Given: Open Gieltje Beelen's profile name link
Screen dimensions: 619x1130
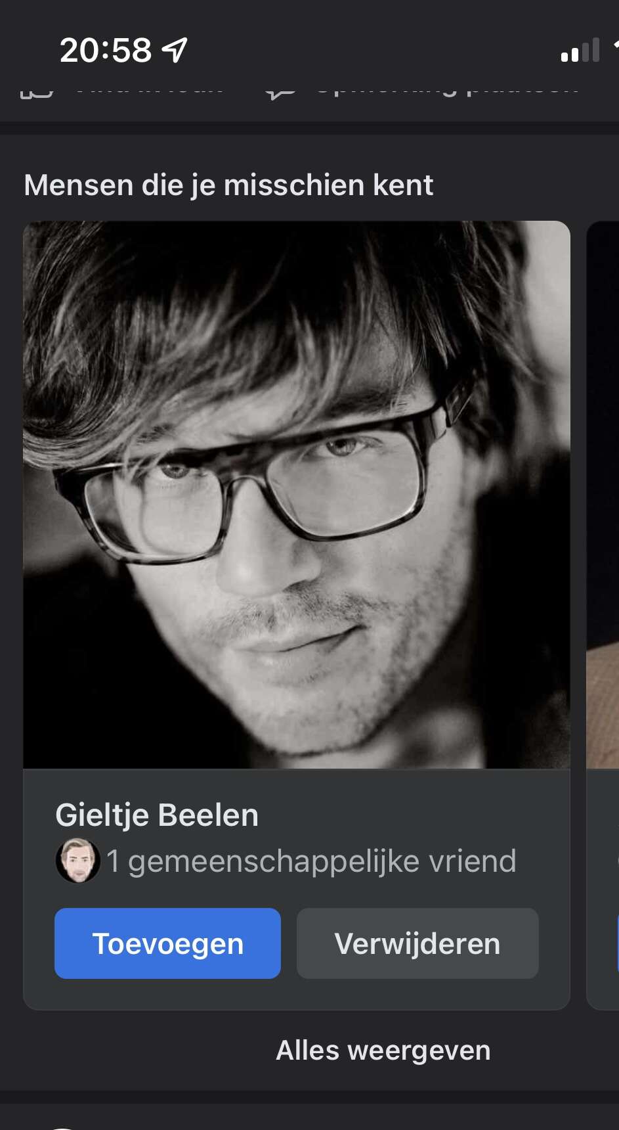Looking at the screenshot, I should [157, 815].
